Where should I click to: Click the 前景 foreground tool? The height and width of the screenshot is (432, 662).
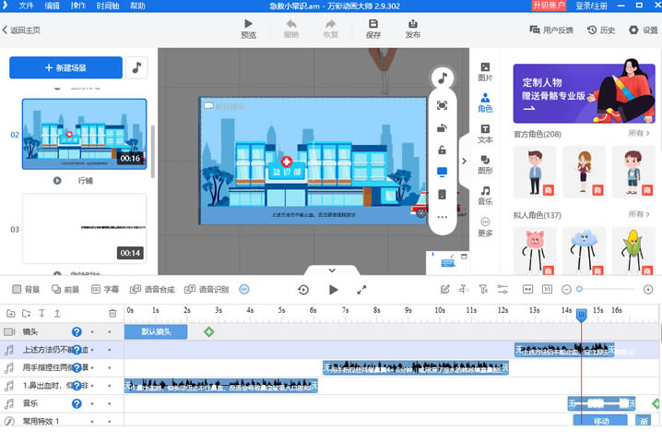pyautogui.click(x=65, y=289)
